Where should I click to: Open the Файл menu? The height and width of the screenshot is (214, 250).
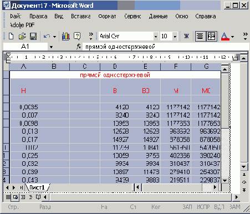click(16, 16)
